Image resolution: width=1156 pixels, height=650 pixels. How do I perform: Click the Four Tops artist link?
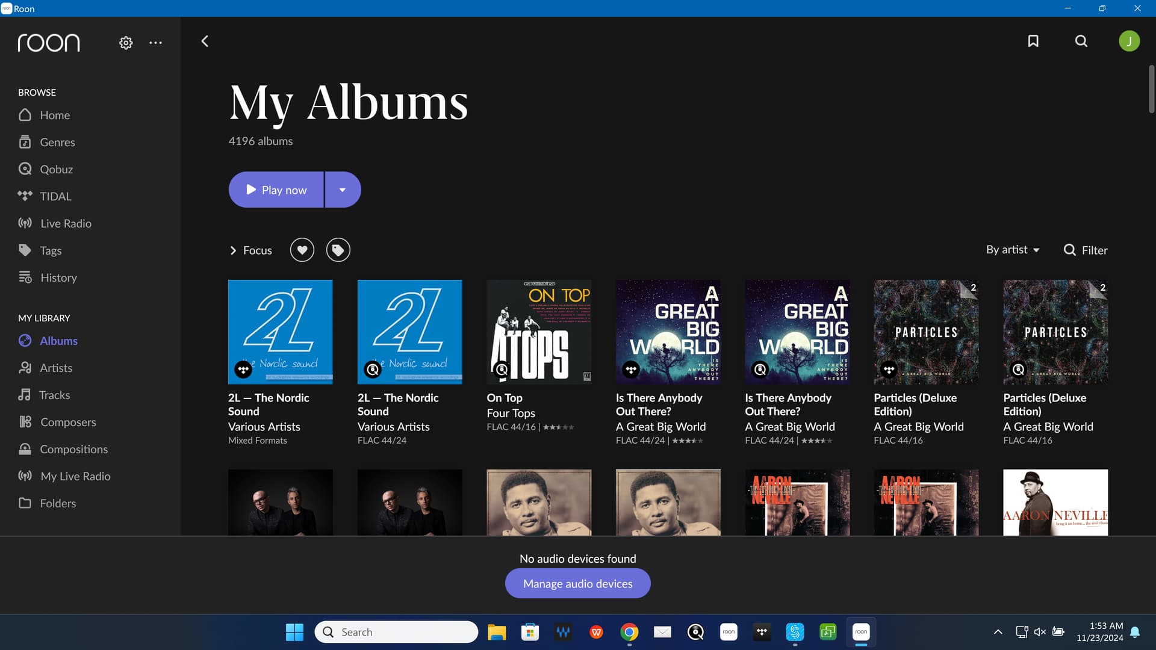click(x=511, y=413)
